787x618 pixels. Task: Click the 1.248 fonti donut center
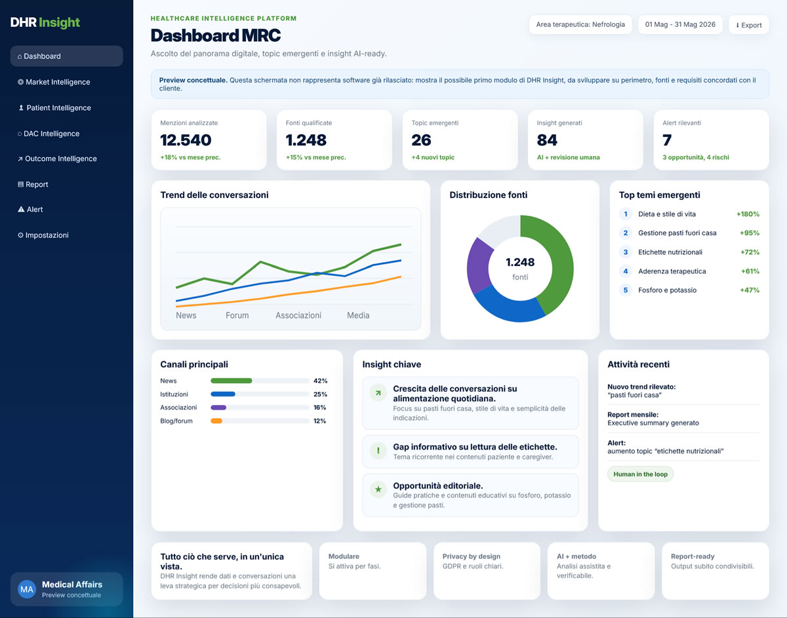tap(520, 269)
